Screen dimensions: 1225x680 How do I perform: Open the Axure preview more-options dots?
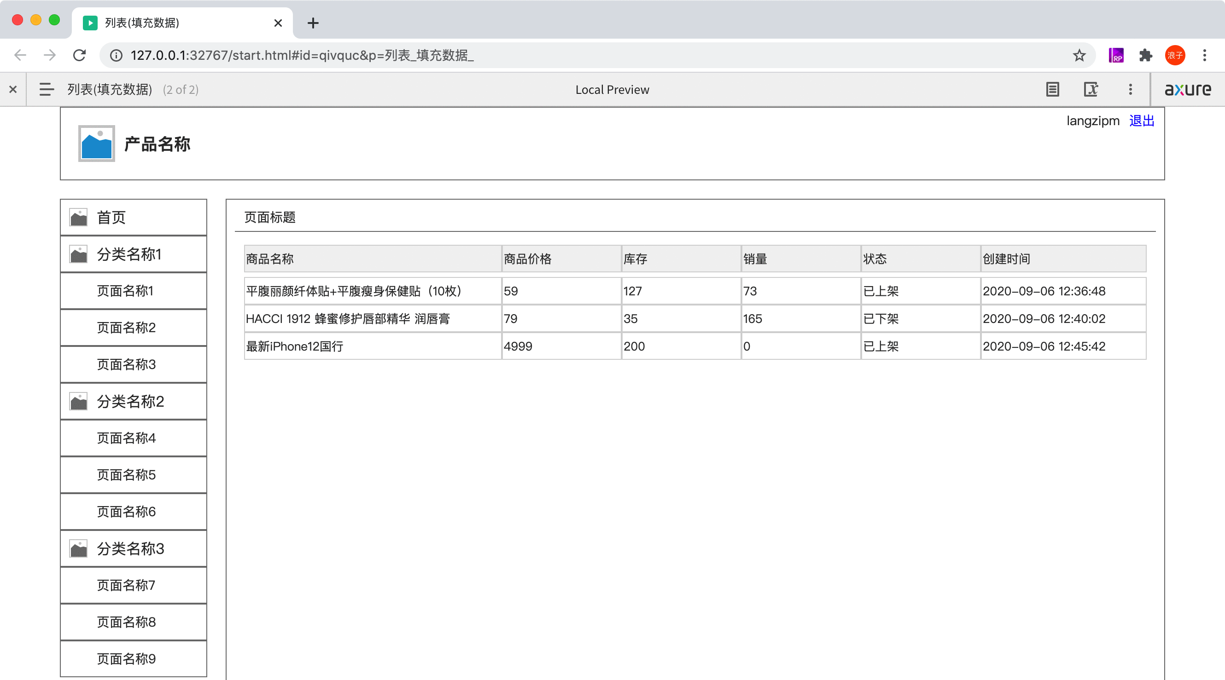pyautogui.click(x=1131, y=89)
